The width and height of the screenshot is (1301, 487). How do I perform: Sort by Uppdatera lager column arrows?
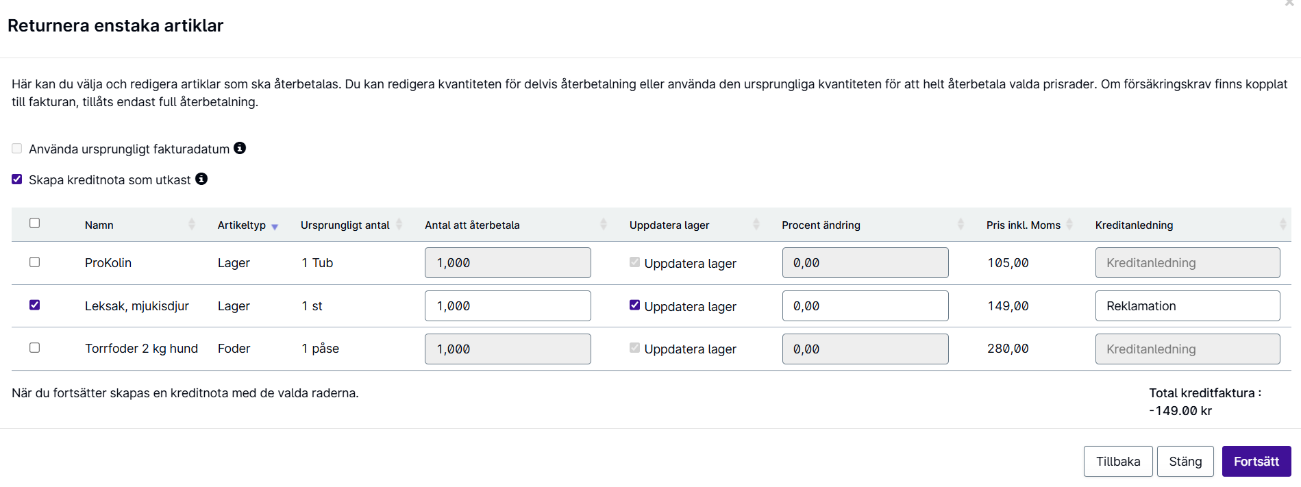(x=756, y=224)
